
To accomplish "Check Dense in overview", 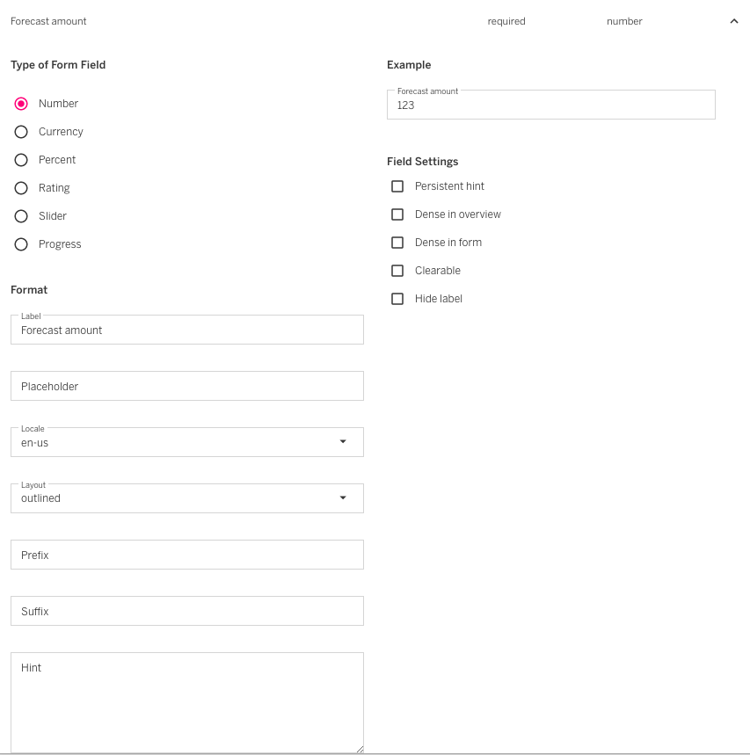I will [397, 214].
